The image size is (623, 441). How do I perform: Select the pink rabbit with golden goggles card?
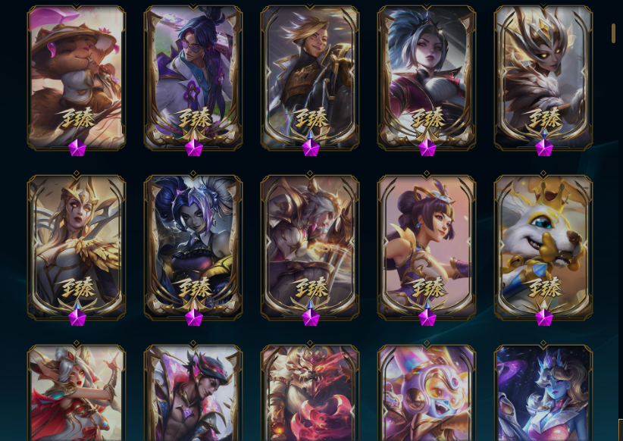(x=427, y=393)
